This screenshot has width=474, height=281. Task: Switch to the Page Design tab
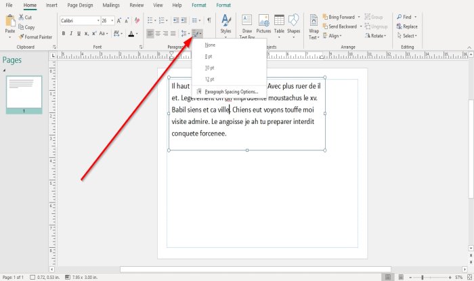click(80, 5)
